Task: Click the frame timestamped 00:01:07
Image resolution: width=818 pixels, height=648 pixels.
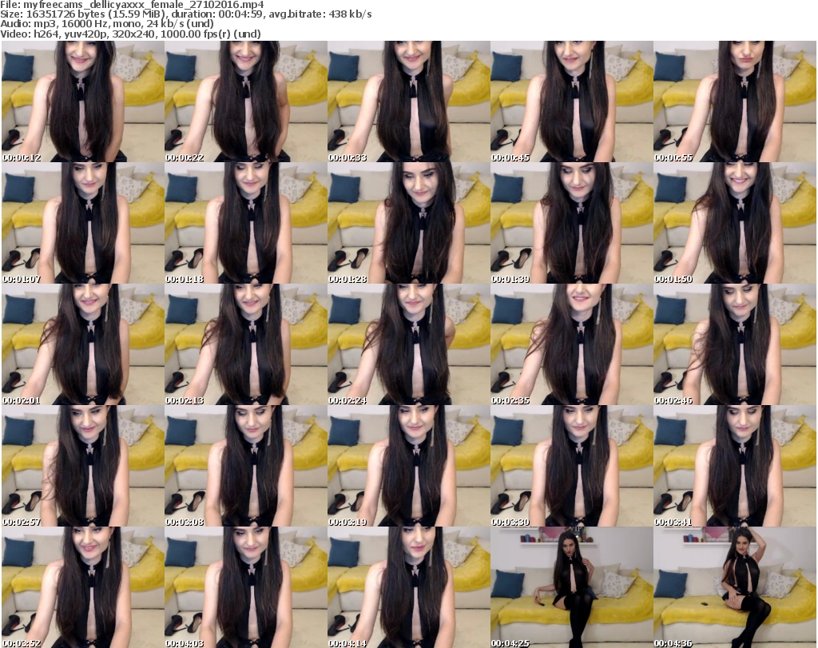Action: [82, 223]
